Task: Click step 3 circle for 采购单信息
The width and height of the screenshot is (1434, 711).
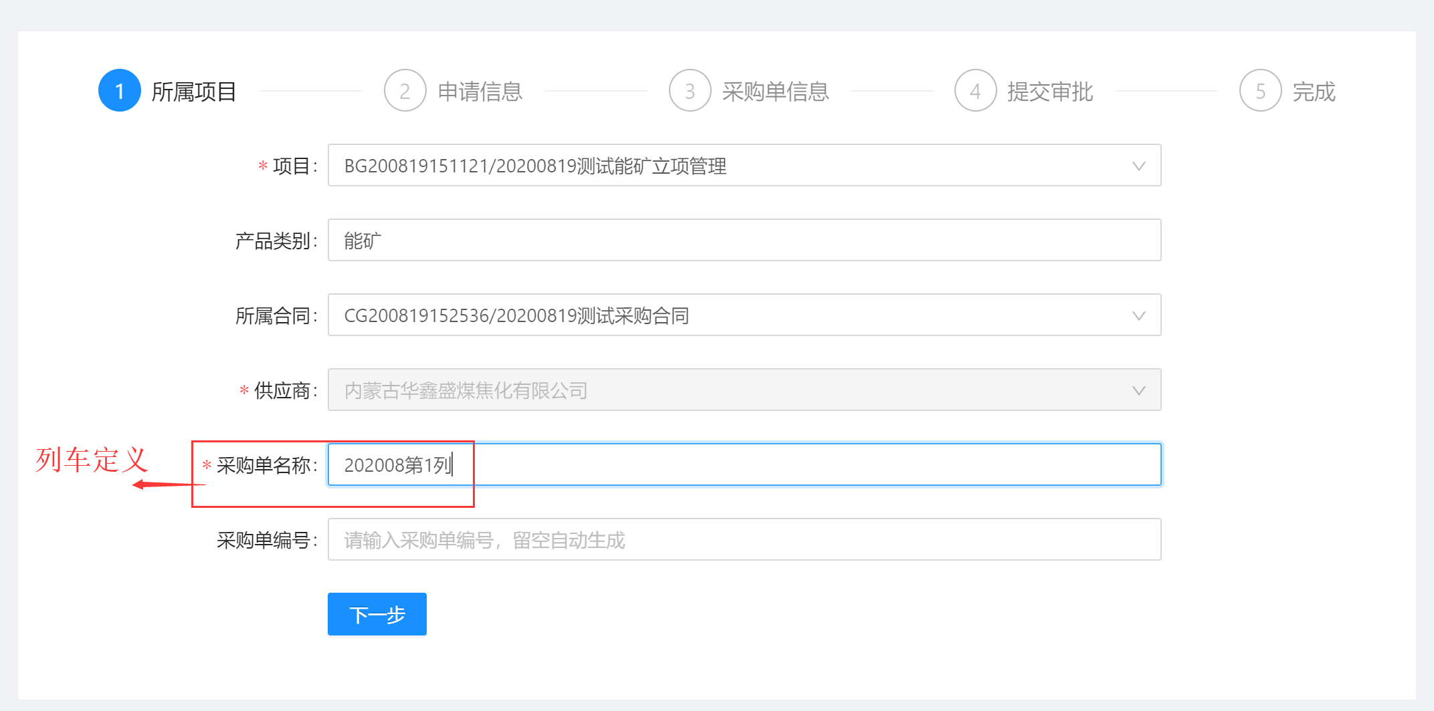Action: [x=690, y=91]
